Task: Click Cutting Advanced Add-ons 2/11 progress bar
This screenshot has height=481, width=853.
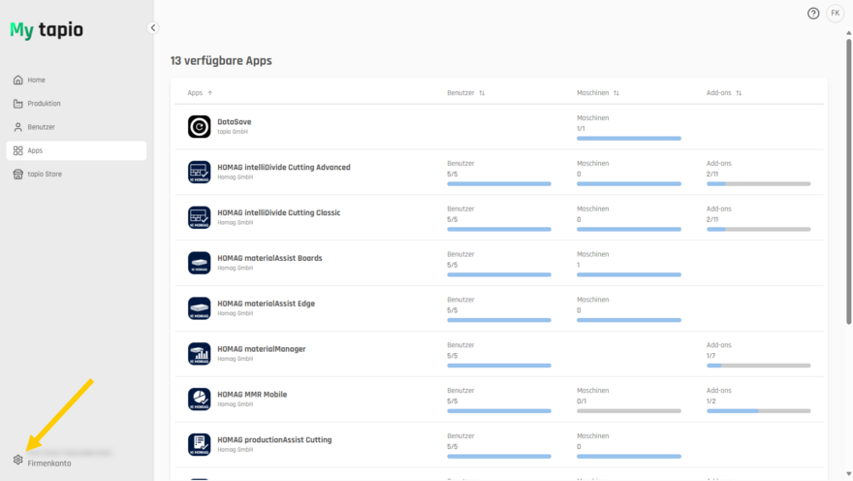Action: click(758, 184)
